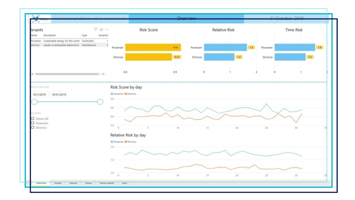Click the Tenants table scroll right arrow
Image resolution: width=355 pixels, height=200 pixels.
click(103, 74)
